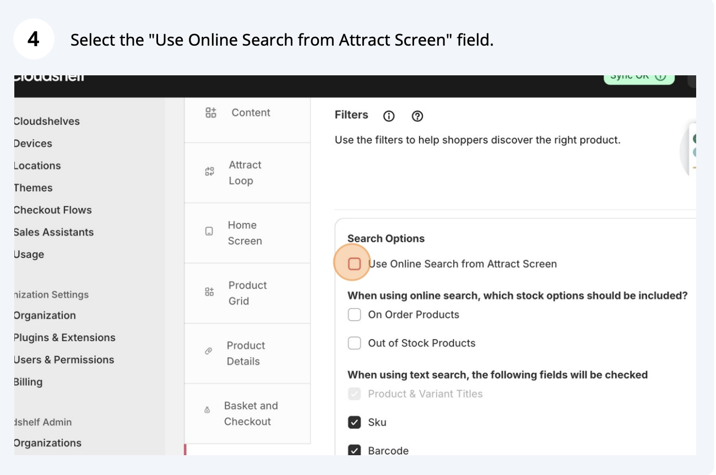Go to Devices in sidebar
This screenshot has height=475, width=716.
(x=33, y=143)
